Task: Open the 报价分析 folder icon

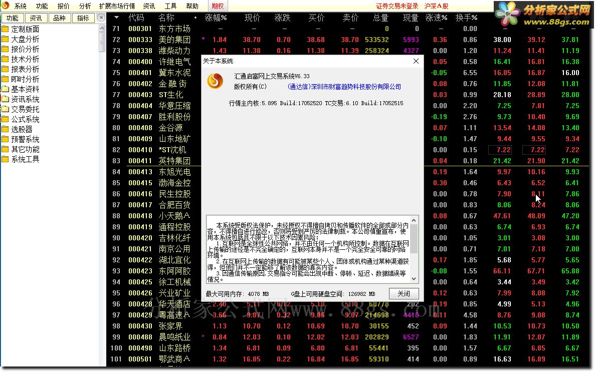Action: 5,49
